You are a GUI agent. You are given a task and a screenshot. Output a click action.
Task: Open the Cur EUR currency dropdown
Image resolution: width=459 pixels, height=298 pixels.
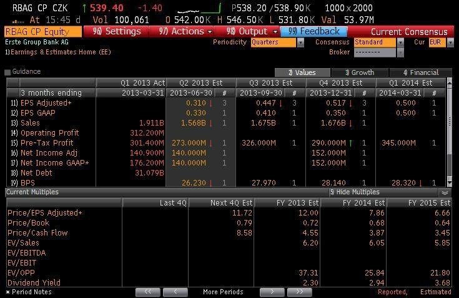[450, 42]
